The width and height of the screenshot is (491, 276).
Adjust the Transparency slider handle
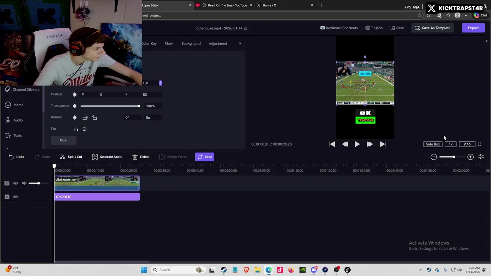tap(139, 106)
